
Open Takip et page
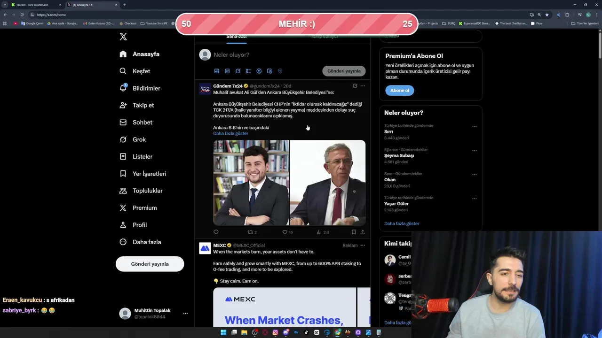click(x=136, y=105)
